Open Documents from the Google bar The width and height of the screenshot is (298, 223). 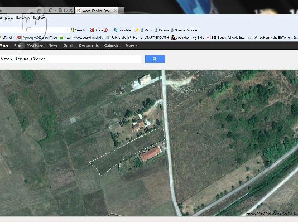[x=89, y=45]
